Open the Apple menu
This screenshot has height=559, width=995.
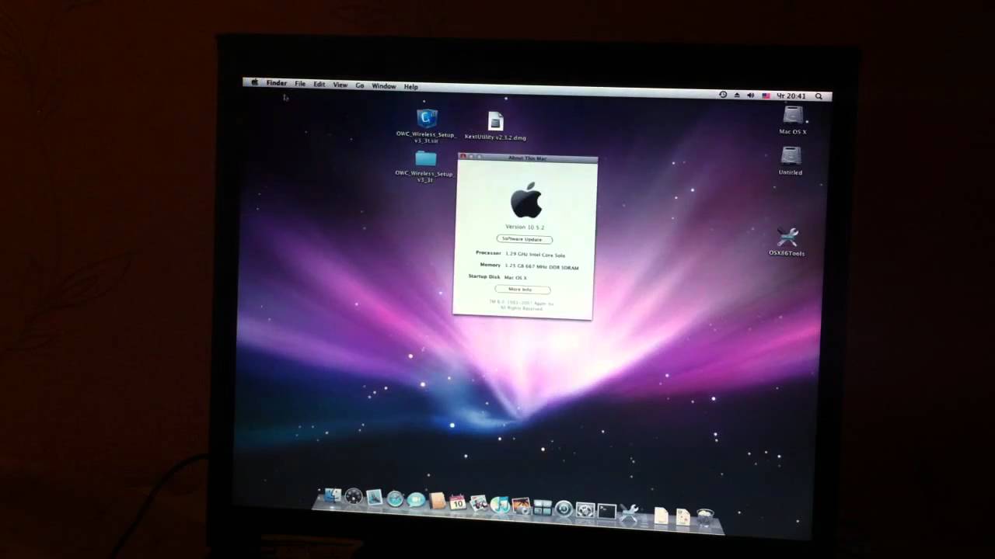[x=254, y=82]
